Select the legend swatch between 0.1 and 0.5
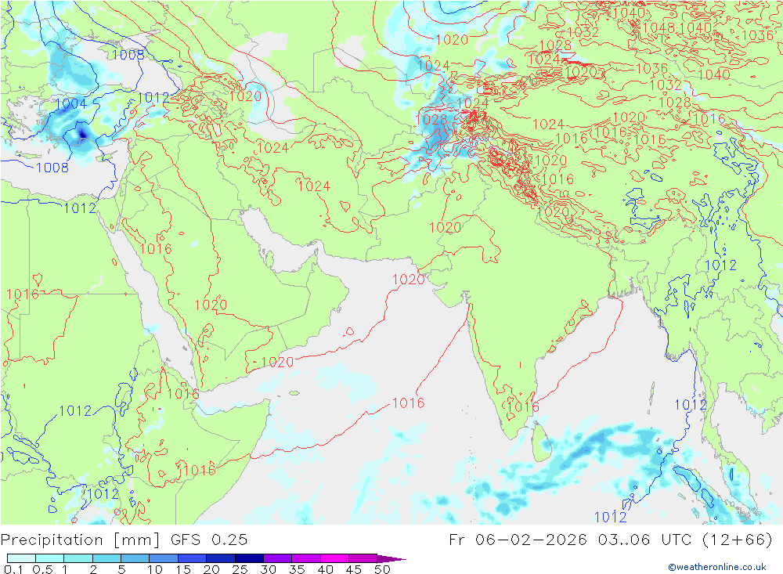This screenshot has width=783, height=574. point(21,558)
